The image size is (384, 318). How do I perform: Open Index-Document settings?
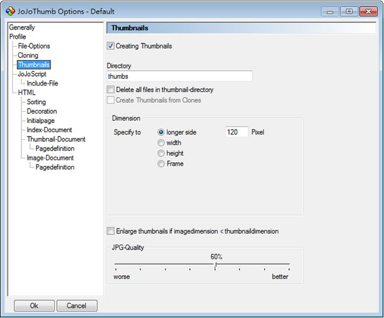click(x=49, y=130)
